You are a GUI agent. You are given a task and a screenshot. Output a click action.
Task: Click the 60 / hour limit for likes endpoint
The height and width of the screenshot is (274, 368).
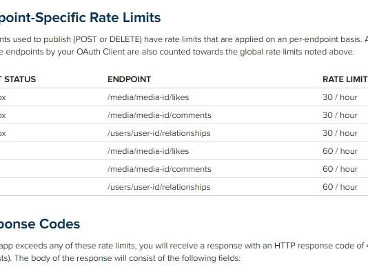point(340,151)
